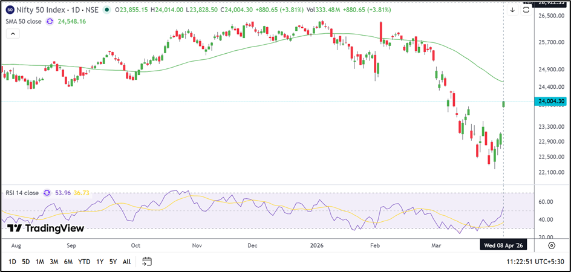Select the 5D time range

click(x=25, y=261)
